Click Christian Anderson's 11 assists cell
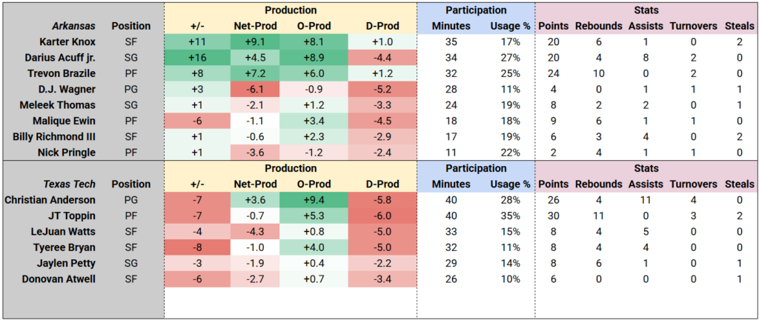 pos(643,200)
